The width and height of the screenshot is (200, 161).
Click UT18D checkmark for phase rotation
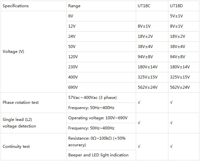[171, 103]
